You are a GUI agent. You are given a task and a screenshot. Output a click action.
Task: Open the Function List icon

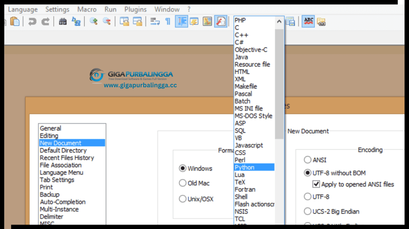tap(220, 22)
